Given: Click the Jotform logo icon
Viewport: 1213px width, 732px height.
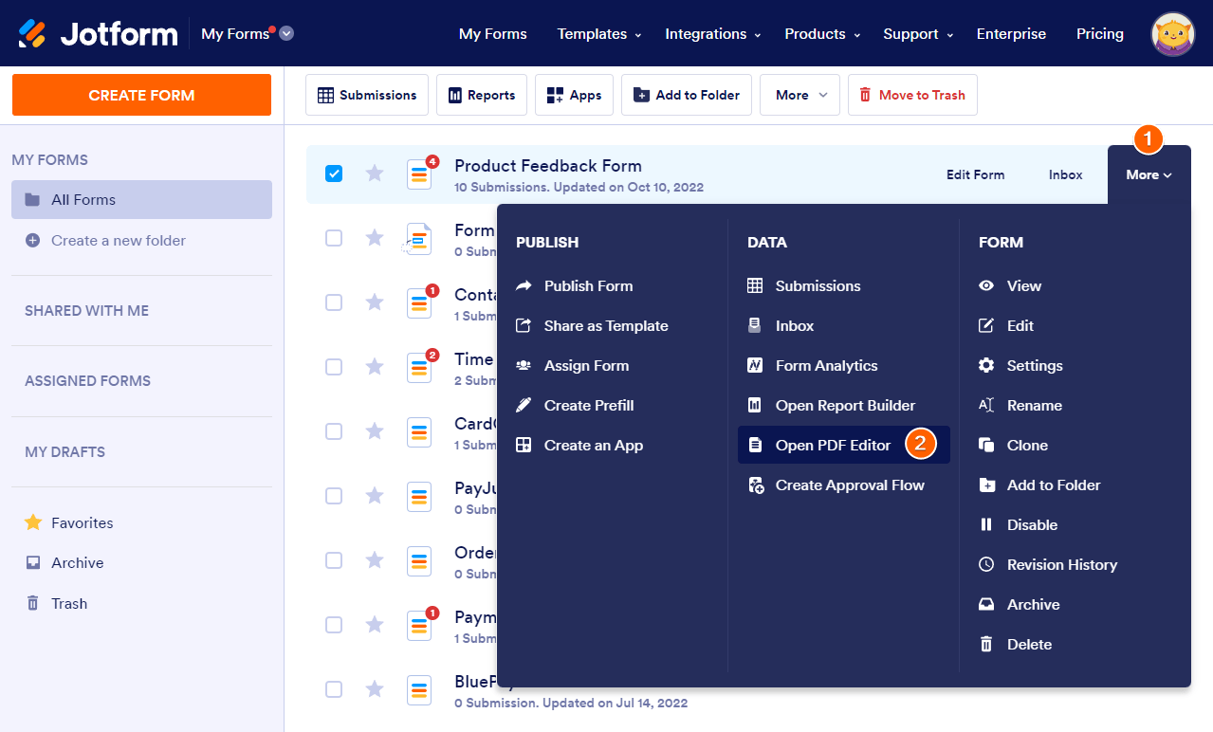Looking at the screenshot, I should [x=32, y=34].
